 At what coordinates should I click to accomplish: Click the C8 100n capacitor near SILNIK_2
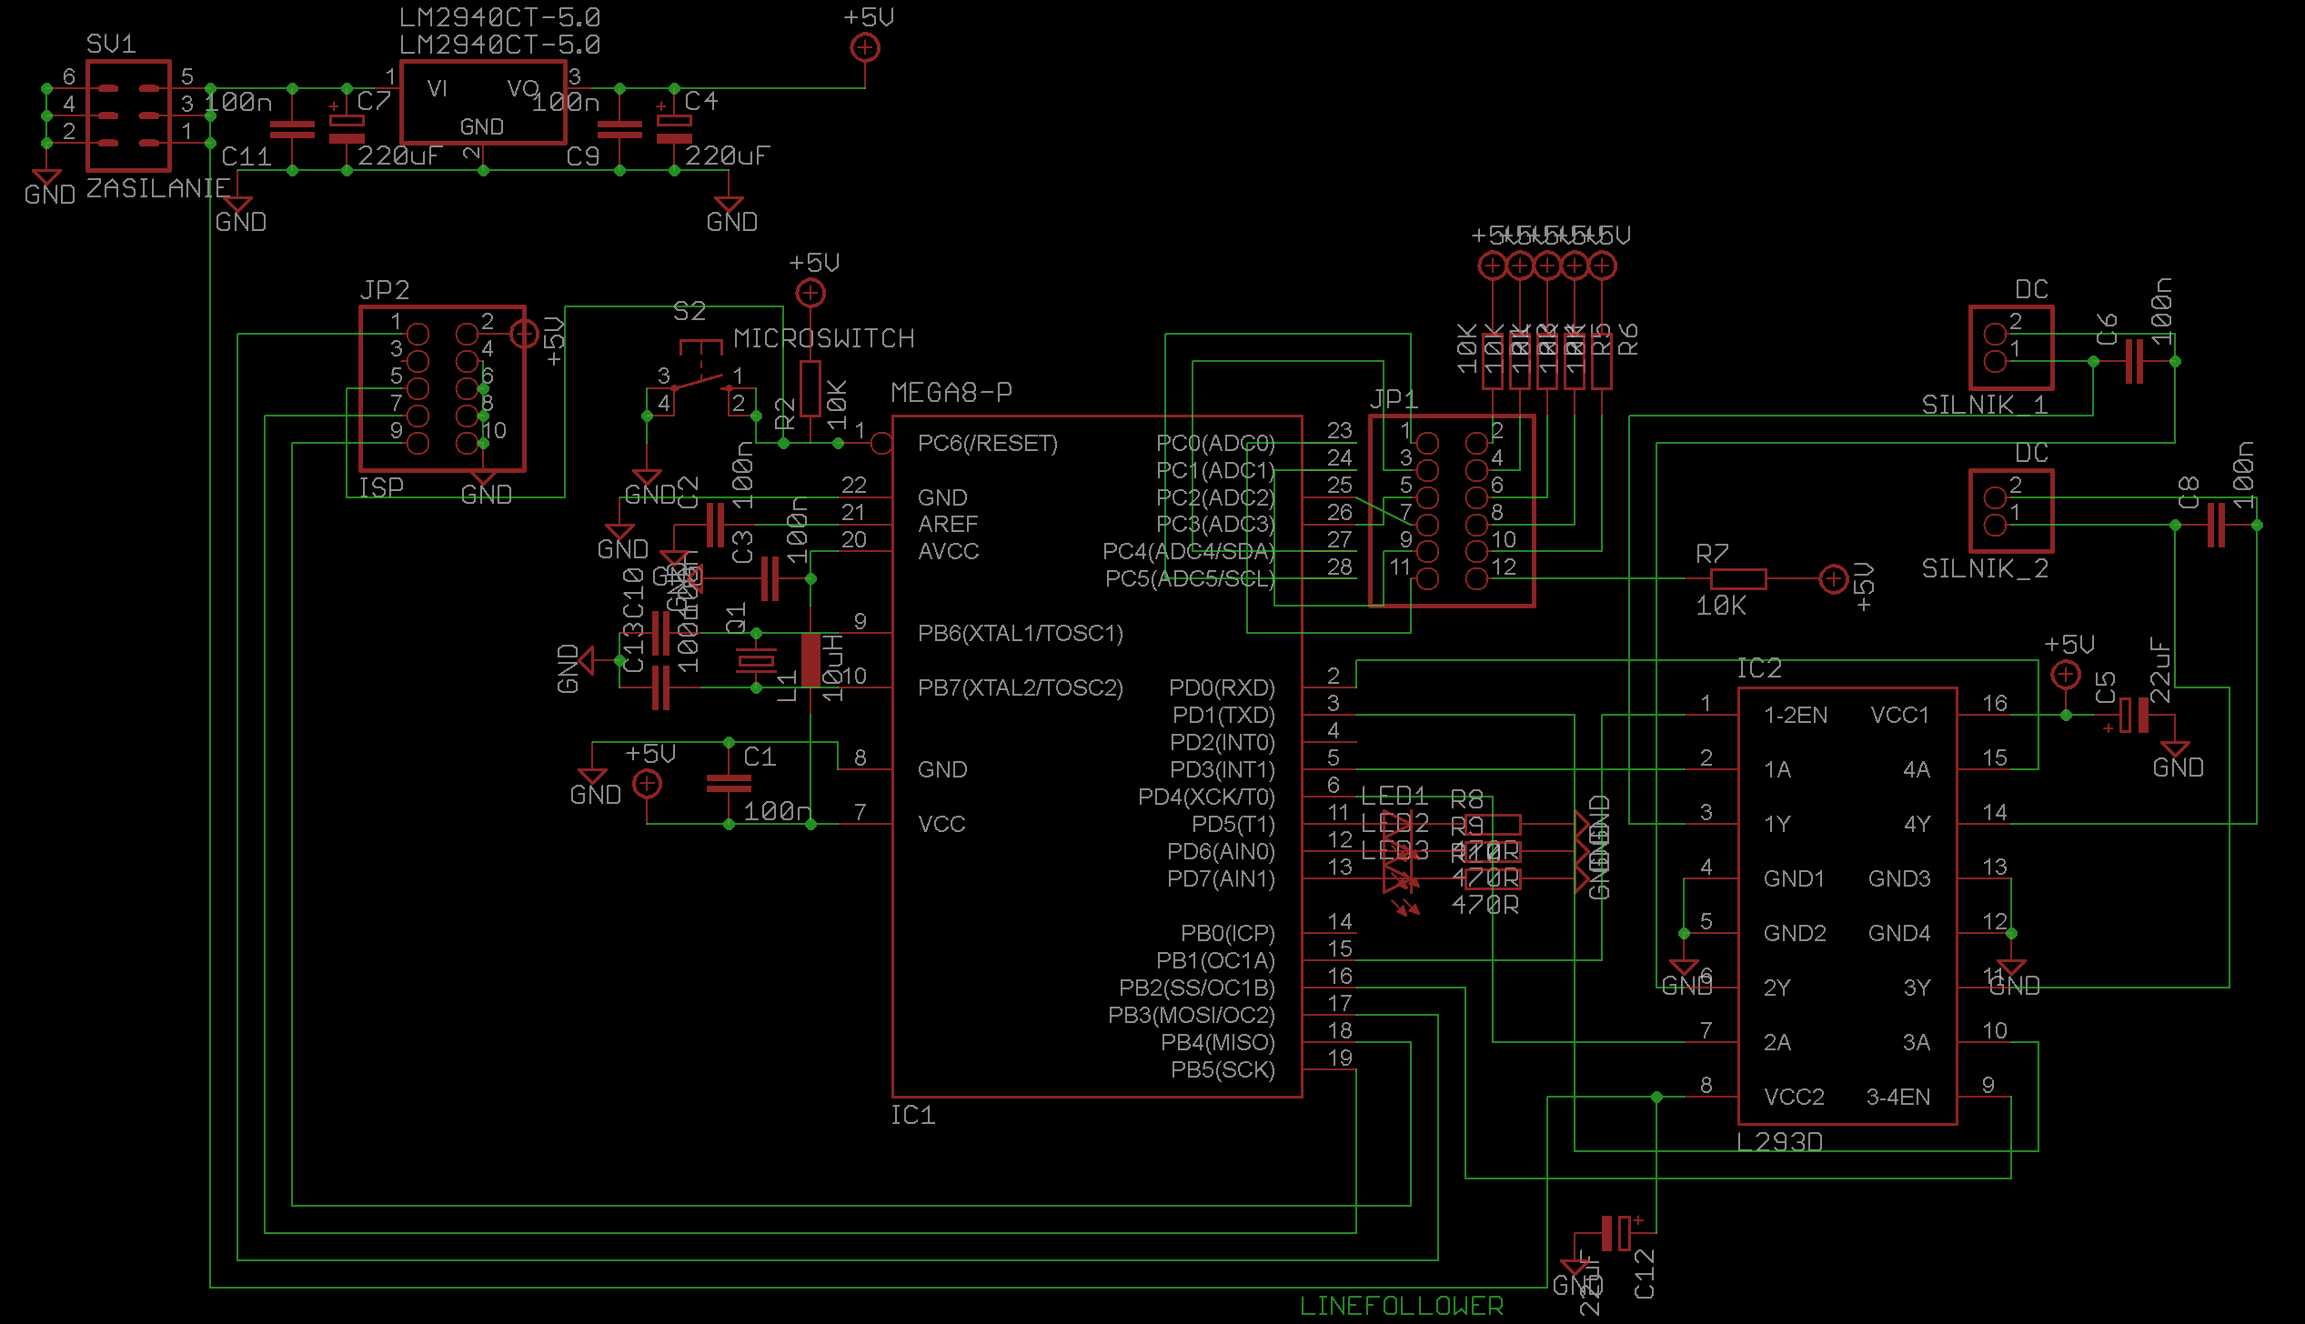2216,525
